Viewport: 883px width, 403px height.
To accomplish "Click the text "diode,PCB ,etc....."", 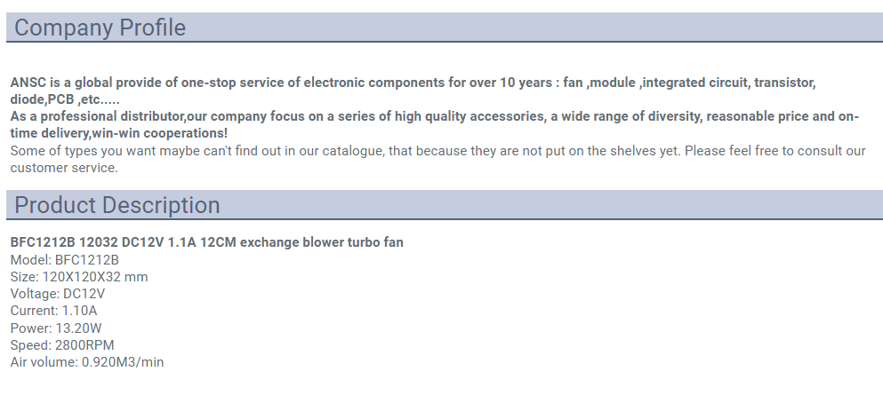I will (x=65, y=99).
